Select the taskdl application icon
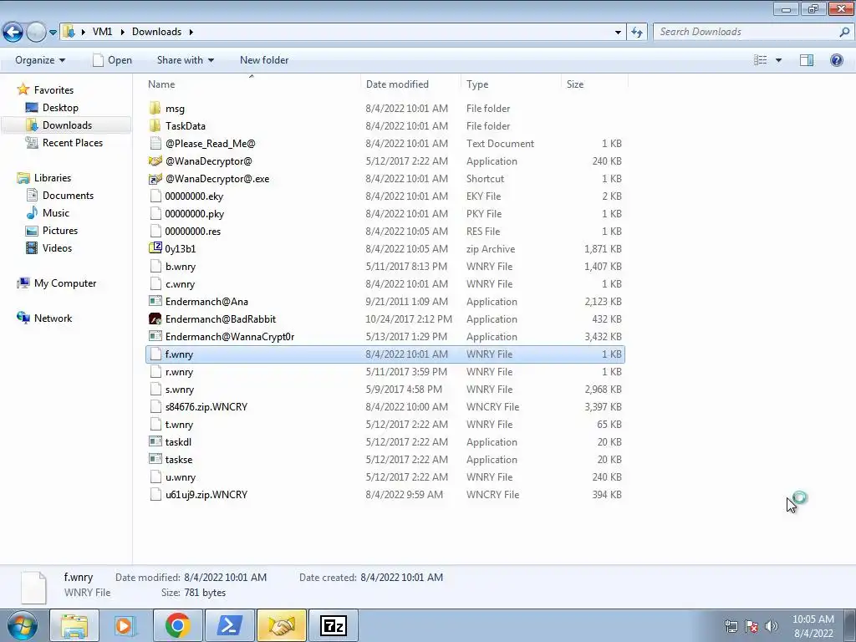 click(x=155, y=441)
